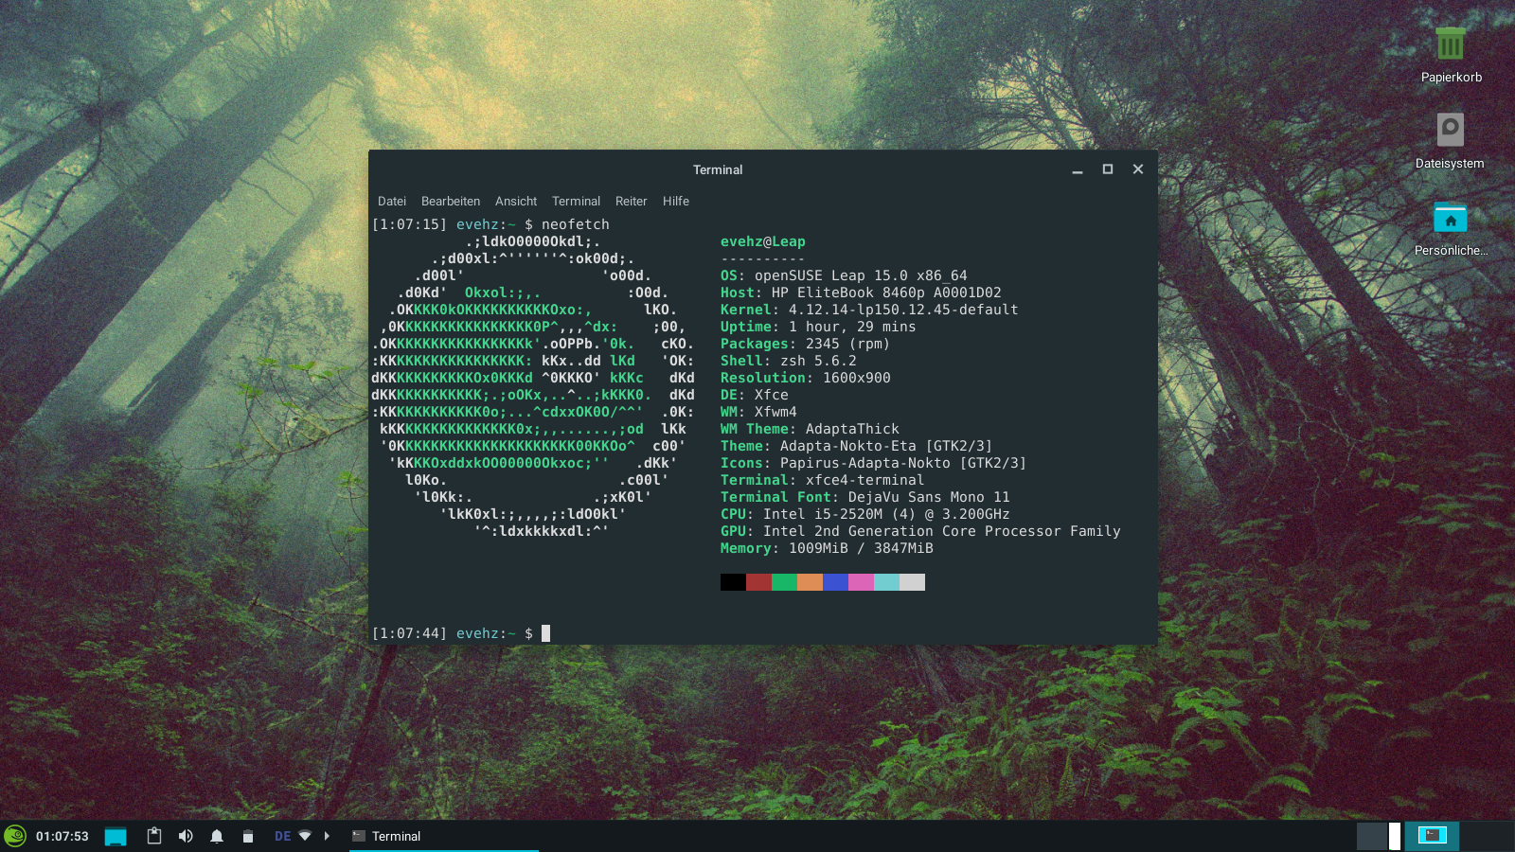The image size is (1515, 852).
Task: Click the 'Kernel: 4.12.14-lp150.12.45-default' line
Action: (869, 310)
